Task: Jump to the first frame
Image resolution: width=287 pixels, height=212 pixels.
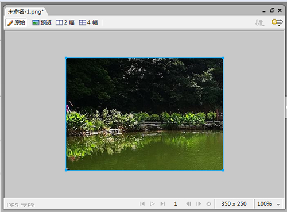Action: click(x=142, y=203)
